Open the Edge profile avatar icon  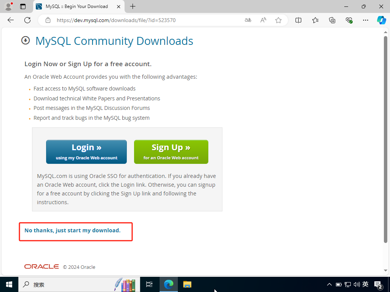9,6
